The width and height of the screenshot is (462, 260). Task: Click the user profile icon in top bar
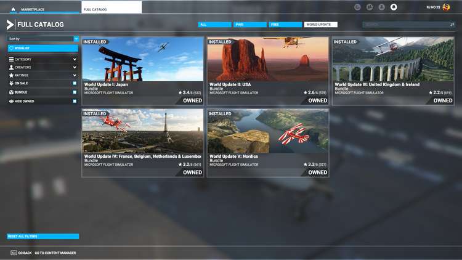tap(382, 7)
